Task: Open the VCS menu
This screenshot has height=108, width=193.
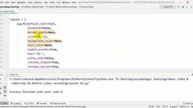Action: point(58,2)
